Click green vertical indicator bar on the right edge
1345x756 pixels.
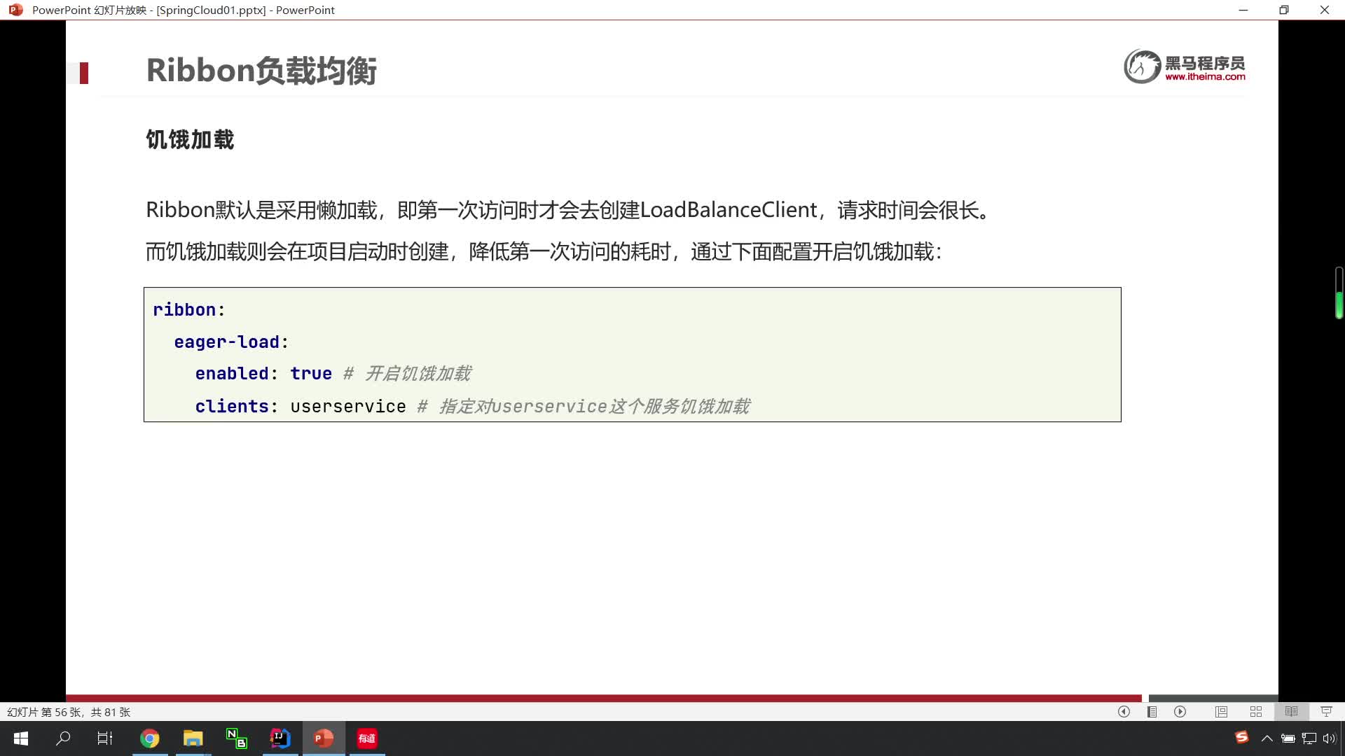(x=1339, y=293)
